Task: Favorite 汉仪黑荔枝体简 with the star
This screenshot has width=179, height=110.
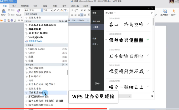Action: [106, 39]
